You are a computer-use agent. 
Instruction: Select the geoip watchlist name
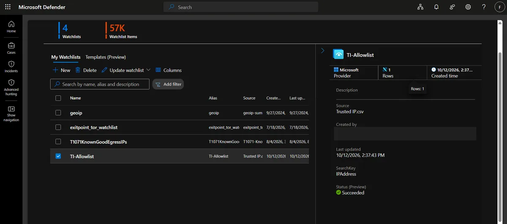(76, 113)
